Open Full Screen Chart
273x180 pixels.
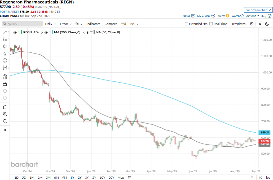click(258, 10)
